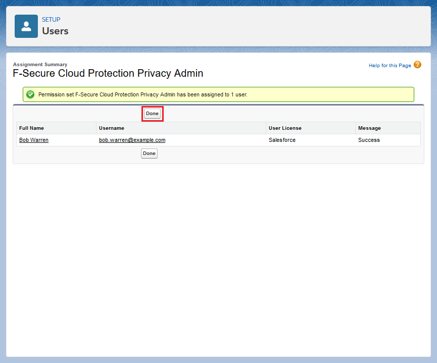Open the Help for this Page link
This screenshot has height=363, width=437.
(390, 66)
